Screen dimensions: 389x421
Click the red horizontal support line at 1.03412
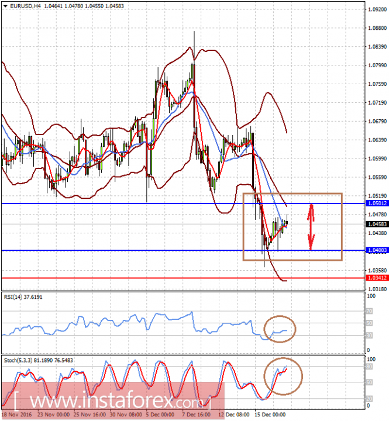(184, 278)
